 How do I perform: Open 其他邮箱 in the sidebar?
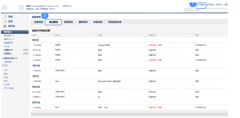[x=8, y=62]
